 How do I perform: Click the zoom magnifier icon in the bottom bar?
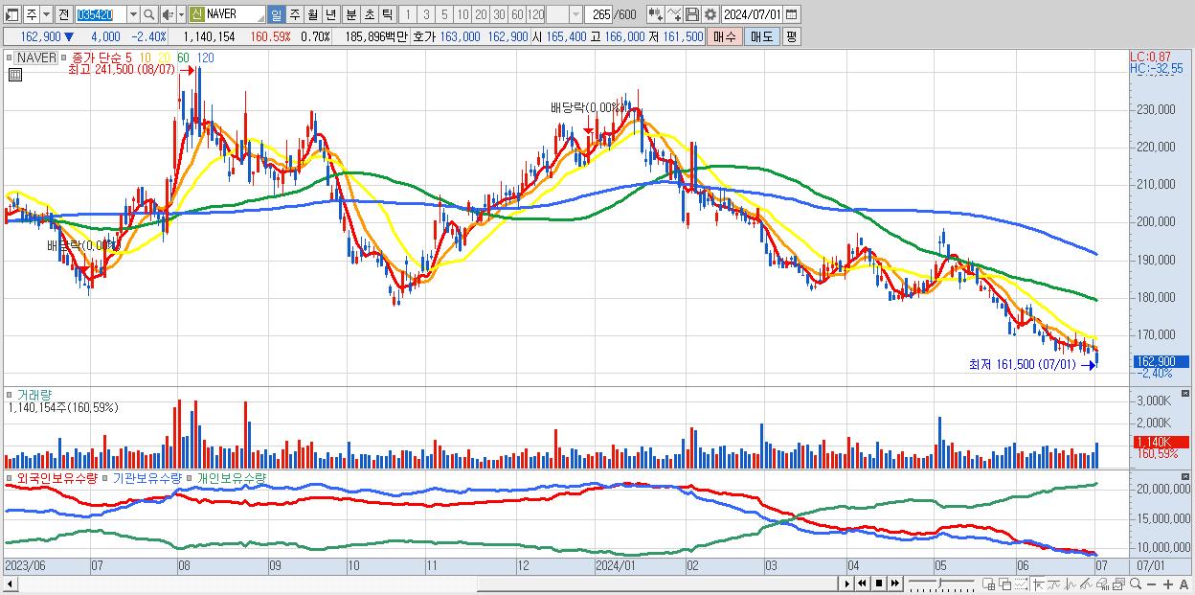pos(1135,584)
